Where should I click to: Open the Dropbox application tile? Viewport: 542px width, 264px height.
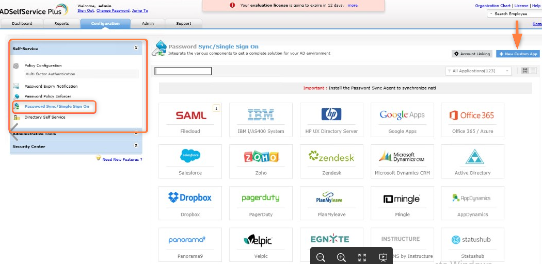[190, 203]
